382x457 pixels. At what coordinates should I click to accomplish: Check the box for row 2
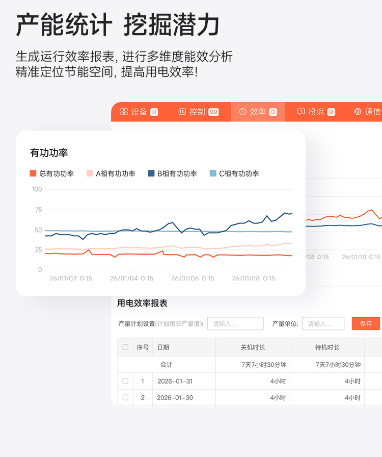(125, 397)
